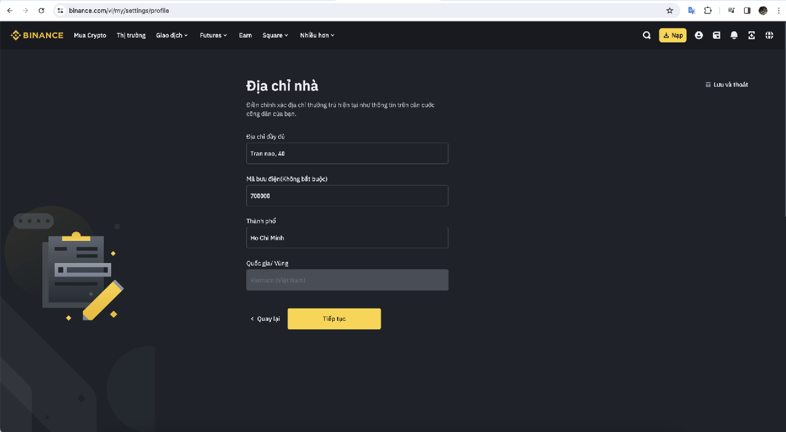Image resolution: width=786 pixels, height=432 pixels.
Task: Open the browser Extensions puzzle icon
Action: pyautogui.click(x=708, y=10)
